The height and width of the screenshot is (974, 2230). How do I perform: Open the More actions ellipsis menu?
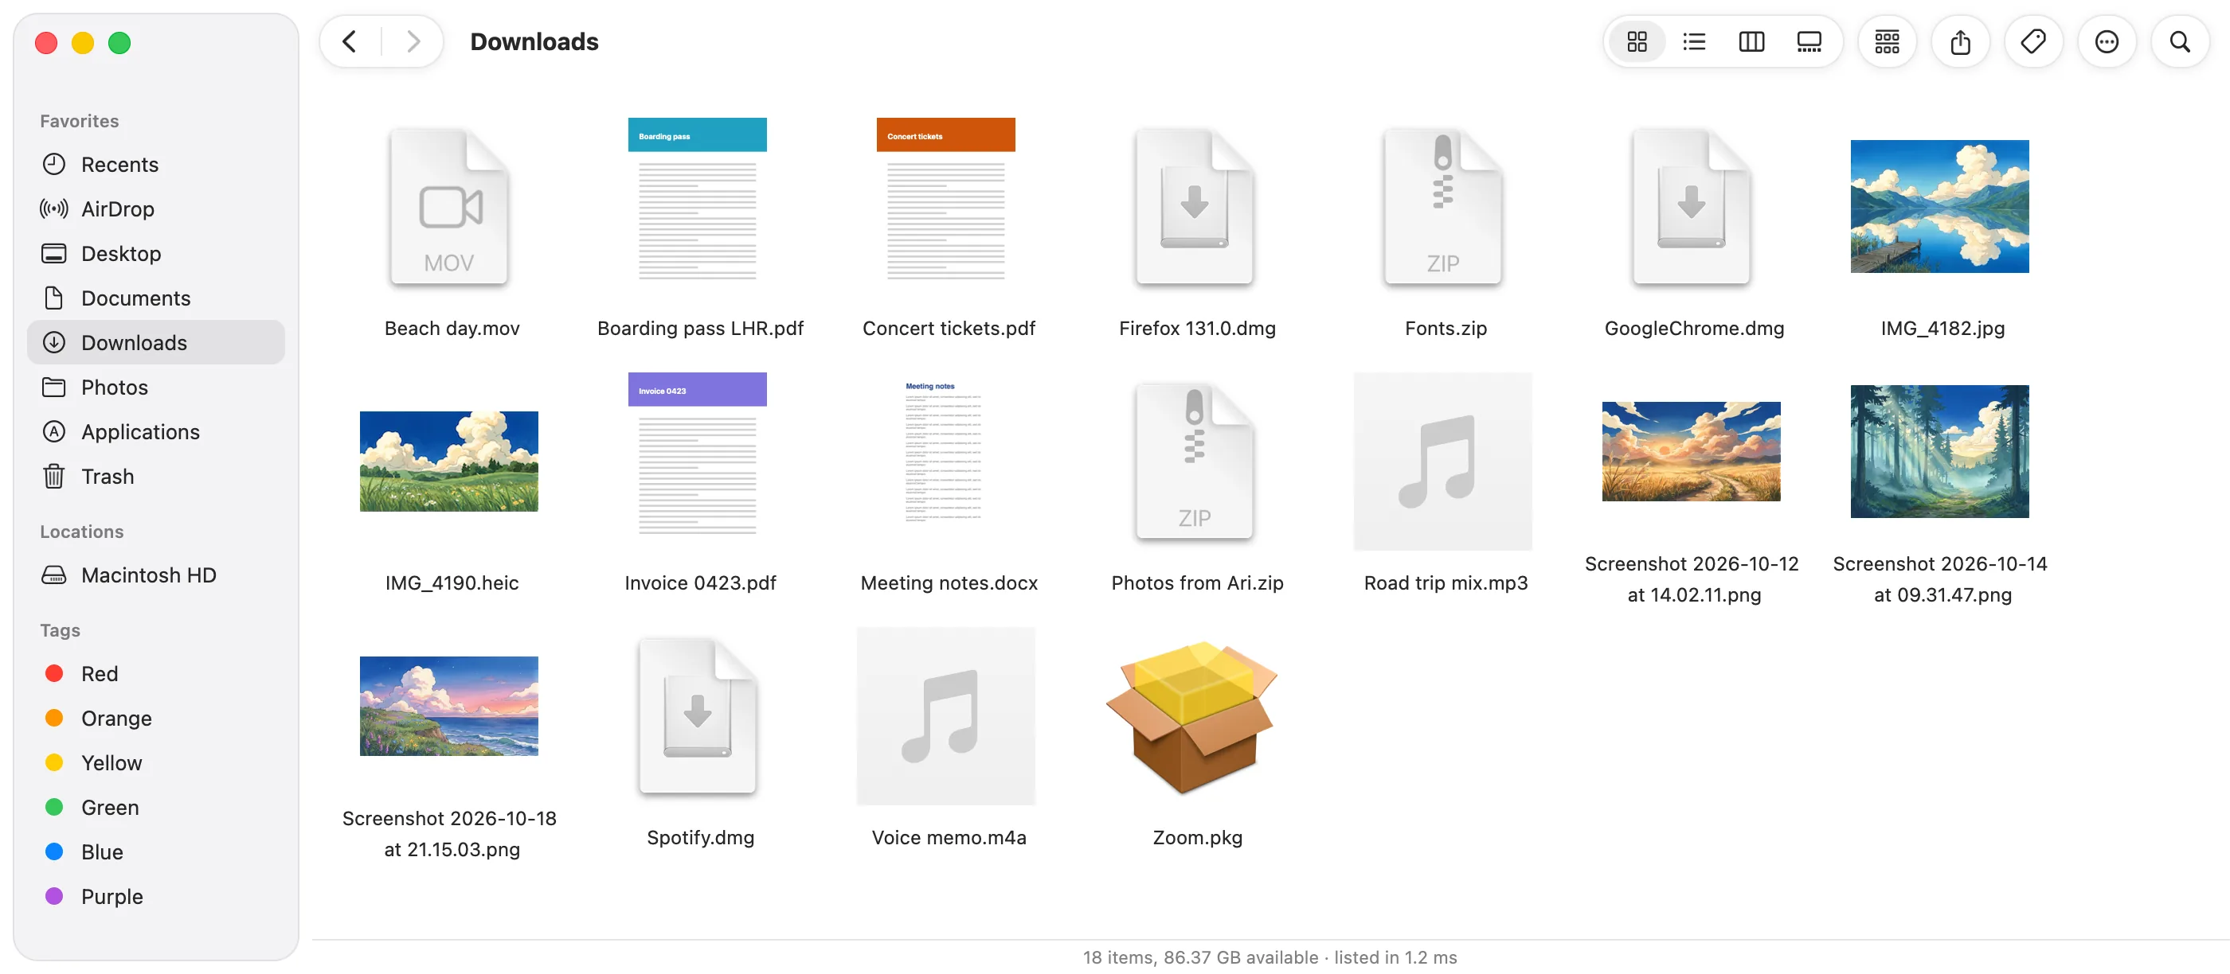click(2107, 41)
